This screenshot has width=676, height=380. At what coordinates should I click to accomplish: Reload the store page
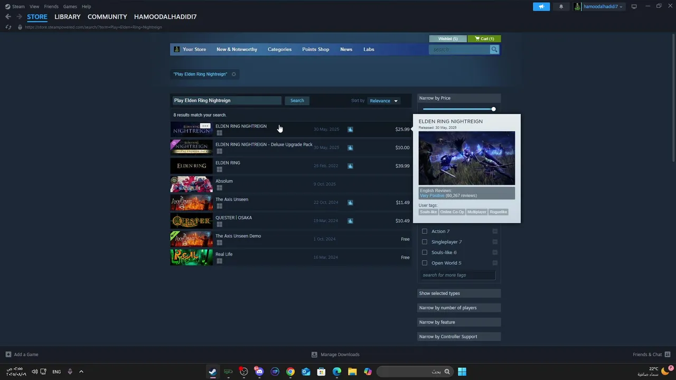pos(8,27)
